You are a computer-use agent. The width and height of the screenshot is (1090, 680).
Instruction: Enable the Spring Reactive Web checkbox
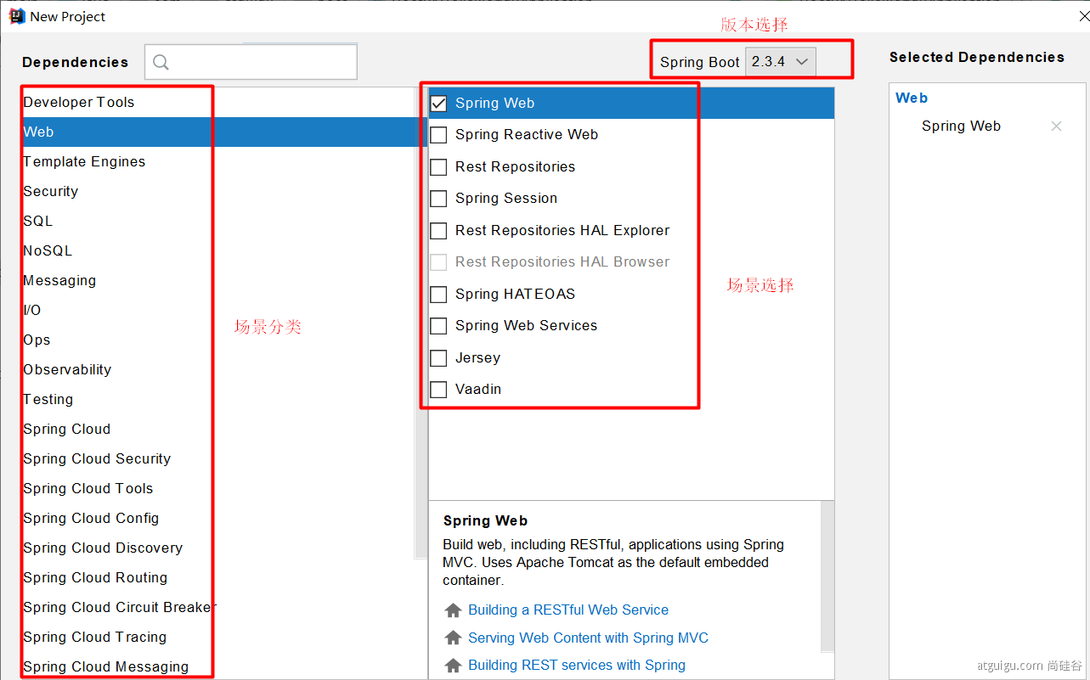pyautogui.click(x=438, y=135)
